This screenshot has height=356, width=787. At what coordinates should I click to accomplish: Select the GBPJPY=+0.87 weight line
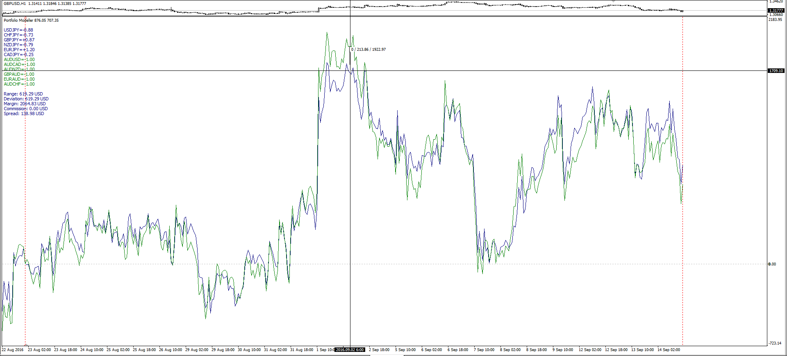pyautogui.click(x=19, y=40)
